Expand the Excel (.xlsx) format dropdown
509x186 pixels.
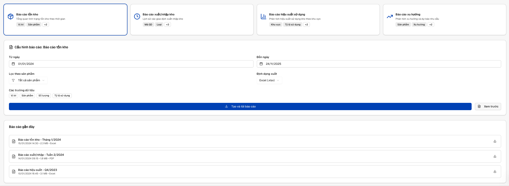(269, 80)
